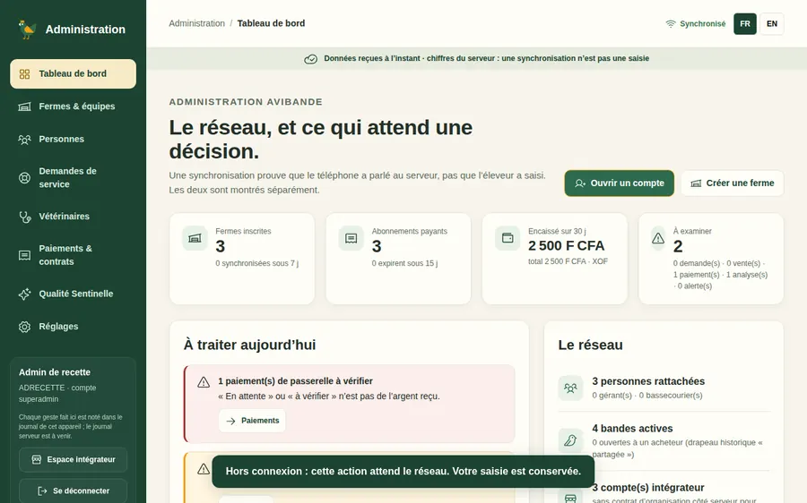This screenshot has height=503, width=807.
Task: Open Fermes & équipes section
Action: (74, 107)
